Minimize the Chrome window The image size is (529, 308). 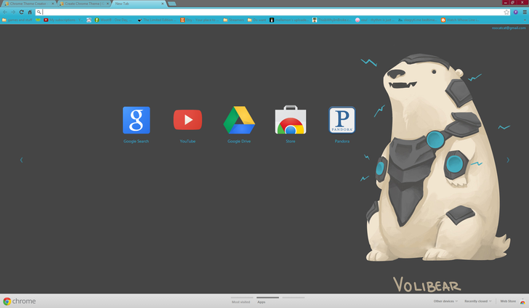pos(506,2)
